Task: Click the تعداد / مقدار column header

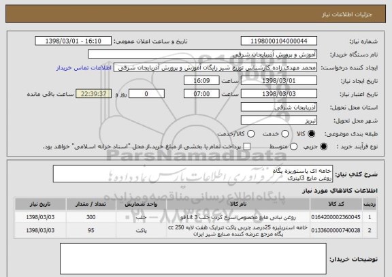Action: [91, 204]
